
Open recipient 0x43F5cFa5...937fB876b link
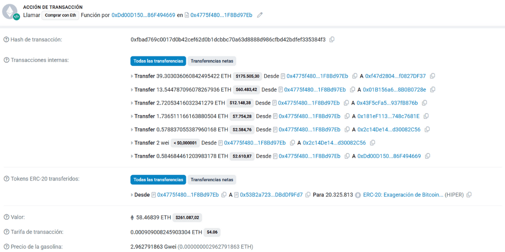(x=387, y=103)
